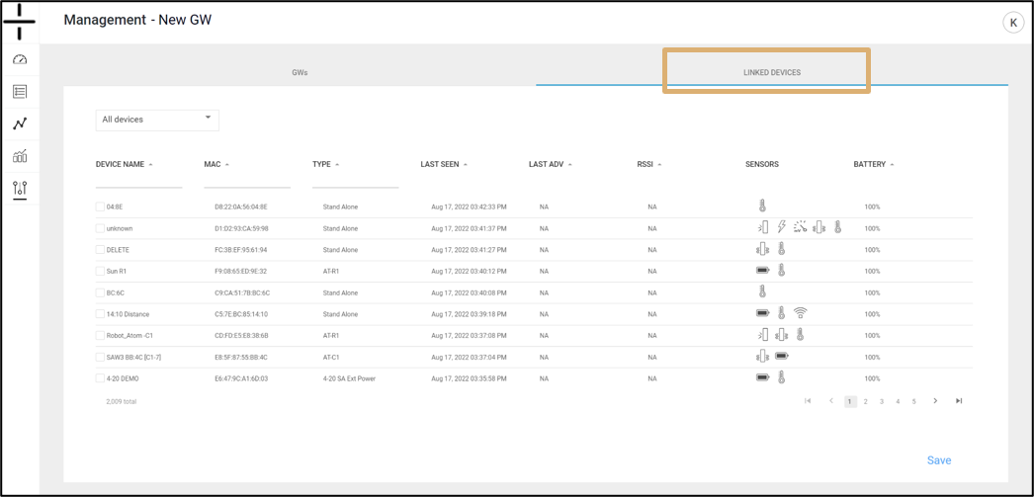The image size is (1034, 497).
Task: Click thermometer icon in BC:6C row
Action: [x=762, y=291]
